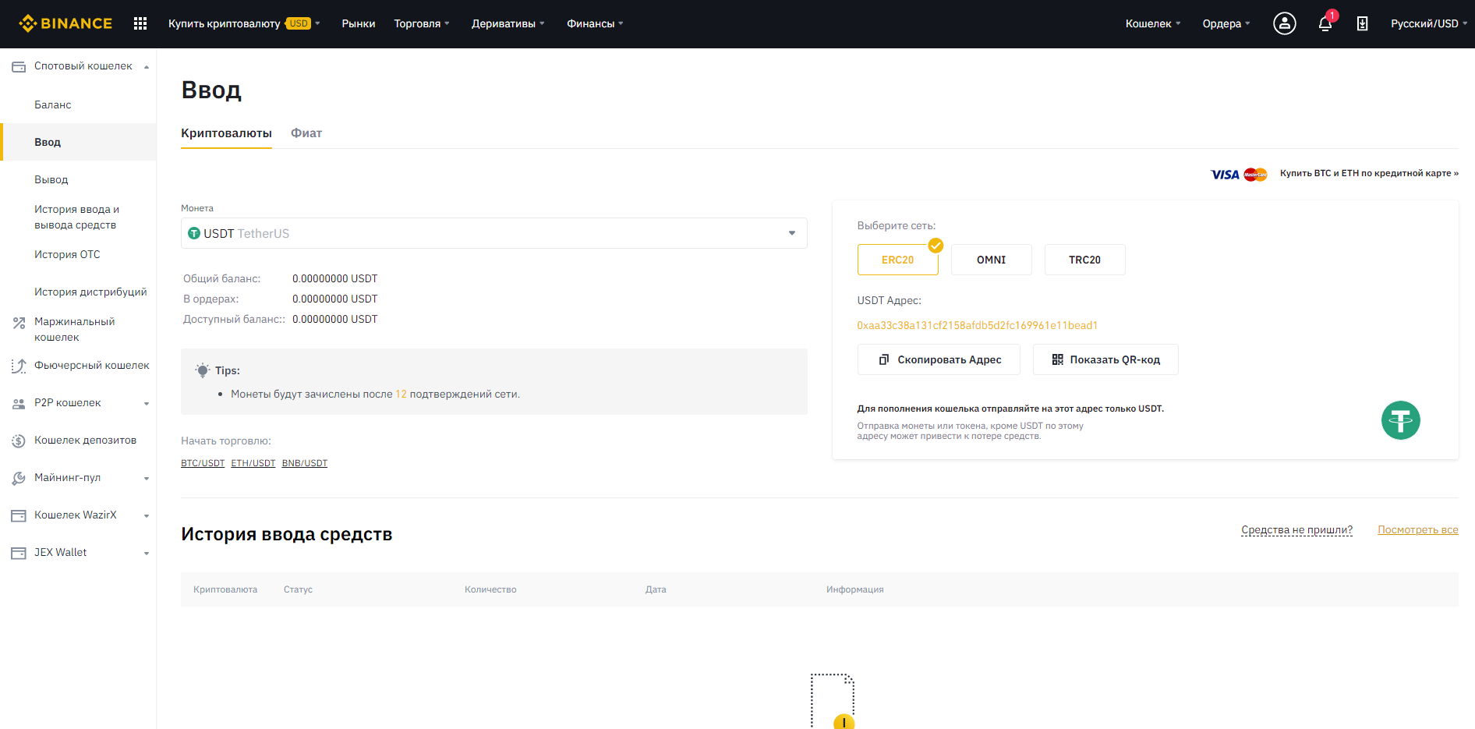Viewport: 1475px width, 729px height.
Task: Open notifications bell icon
Action: 1325,23
